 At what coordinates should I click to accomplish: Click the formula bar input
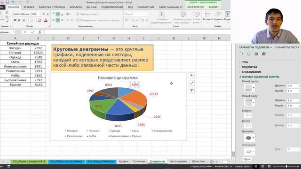(137, 32)
